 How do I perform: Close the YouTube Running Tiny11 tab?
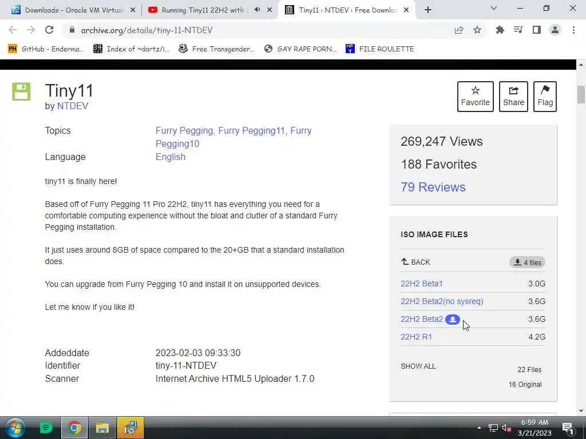(270, 10)
